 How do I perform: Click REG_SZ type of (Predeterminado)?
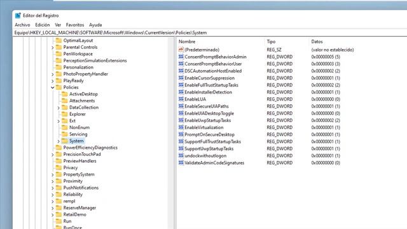(274, 50)
